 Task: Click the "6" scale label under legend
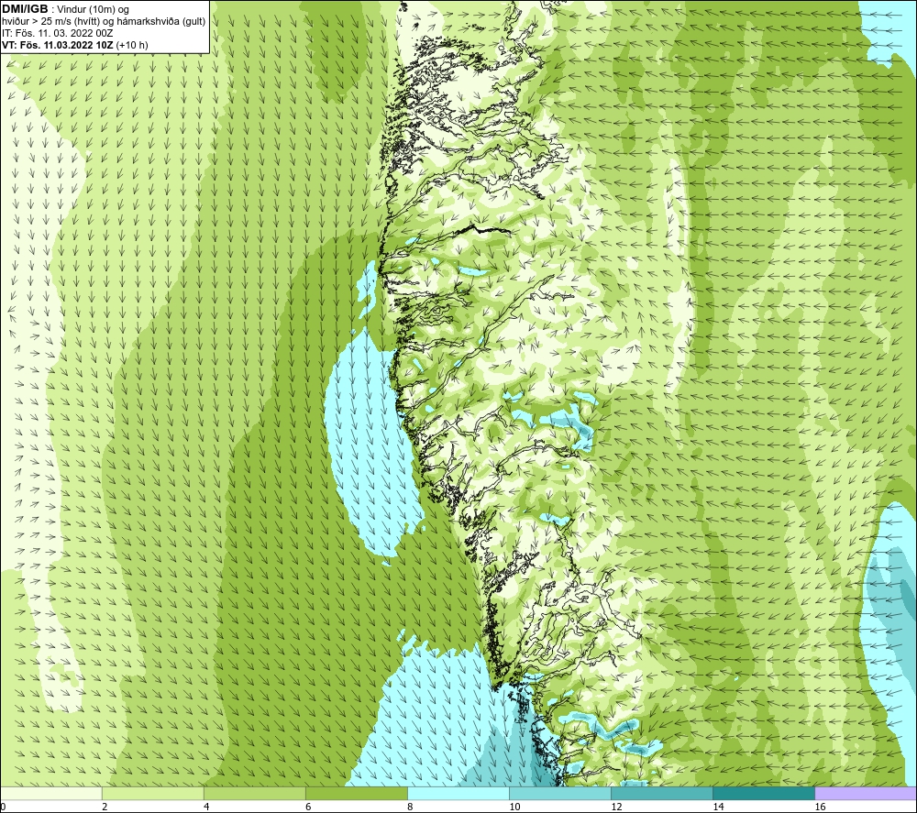pyautogui.click(x=308, y=808)
